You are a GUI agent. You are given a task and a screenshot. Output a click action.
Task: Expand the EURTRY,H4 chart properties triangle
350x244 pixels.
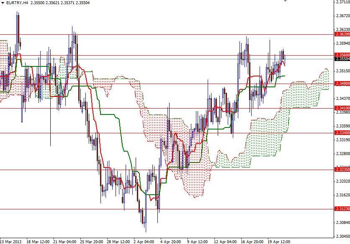point(3,3)
